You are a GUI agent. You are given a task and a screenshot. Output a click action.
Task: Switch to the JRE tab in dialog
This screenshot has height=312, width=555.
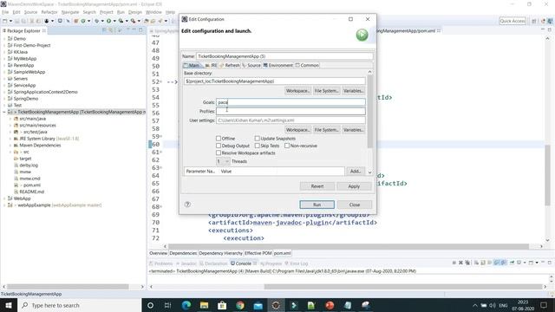[x=211, y=66]
